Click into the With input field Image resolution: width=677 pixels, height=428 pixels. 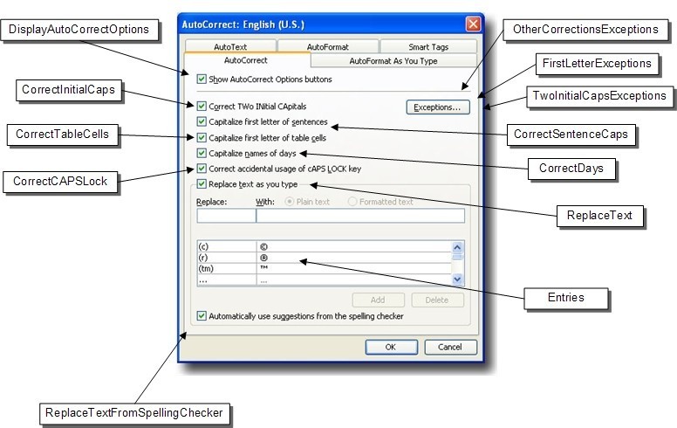coord(360,215)
